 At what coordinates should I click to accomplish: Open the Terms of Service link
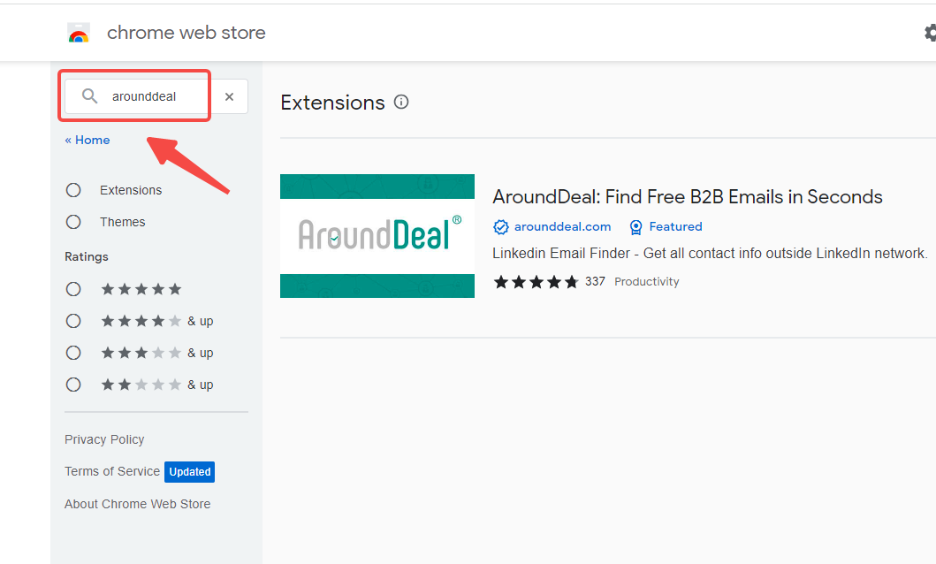tap(112, 471)
